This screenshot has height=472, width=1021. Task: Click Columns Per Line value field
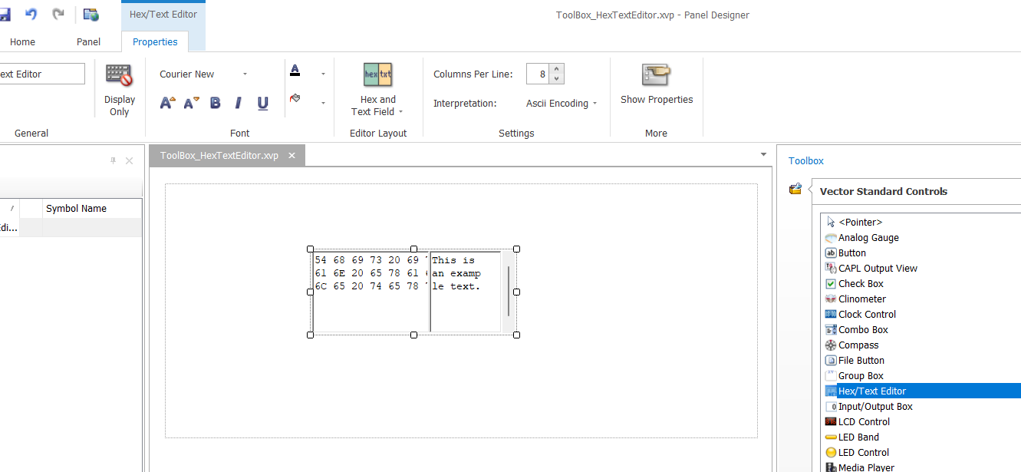tap(538, 74)
